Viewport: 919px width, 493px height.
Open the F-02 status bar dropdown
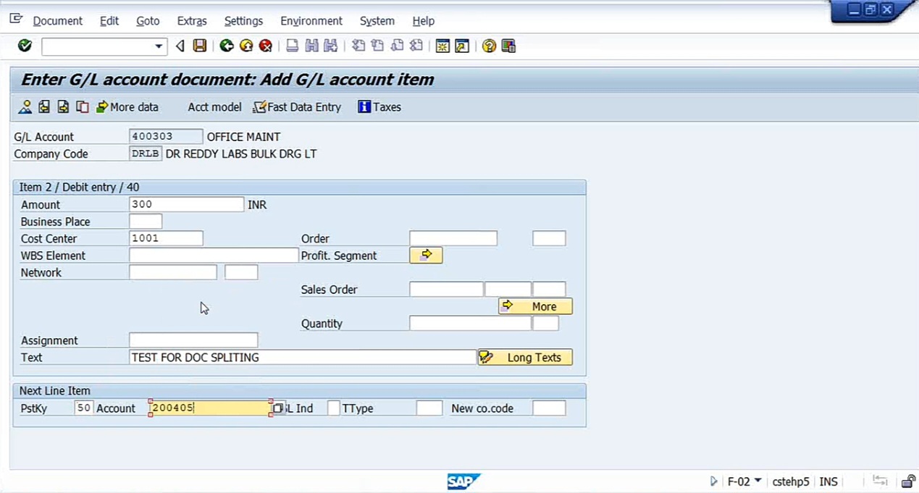pos(758,481)
